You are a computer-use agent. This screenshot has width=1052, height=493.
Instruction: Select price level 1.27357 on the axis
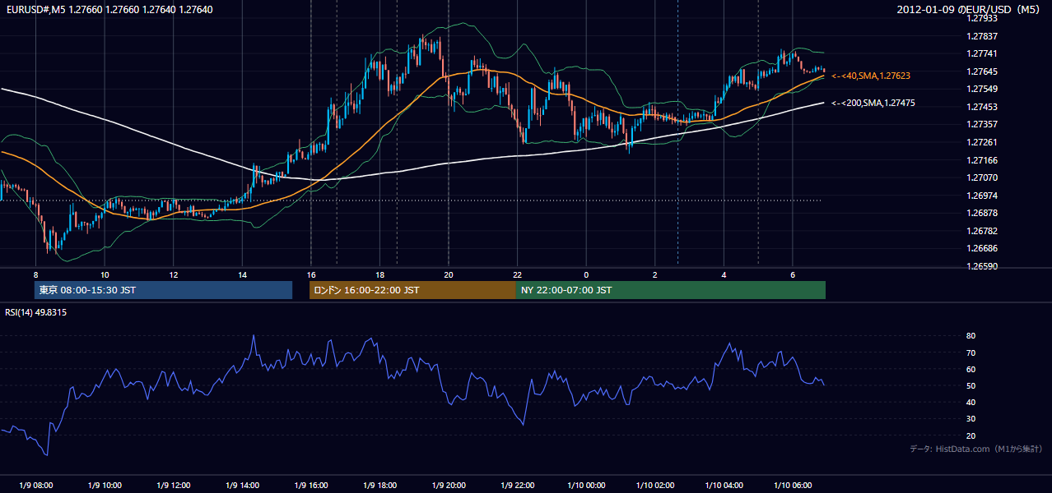pyautogui.click(x=982, y=124)
